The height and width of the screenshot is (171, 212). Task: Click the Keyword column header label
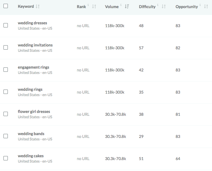pos(26,7)
